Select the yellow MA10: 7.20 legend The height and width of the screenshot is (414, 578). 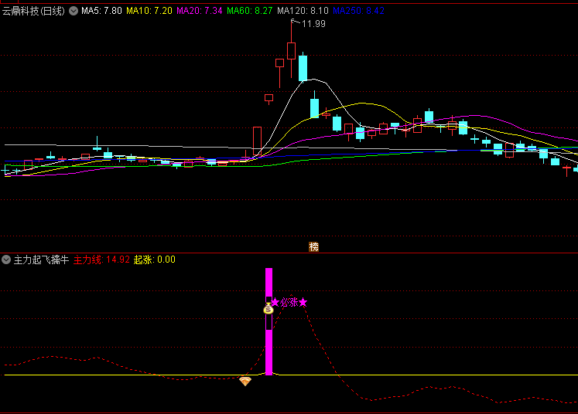(149, 11)
